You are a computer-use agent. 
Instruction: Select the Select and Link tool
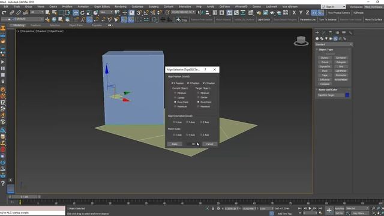12,13
